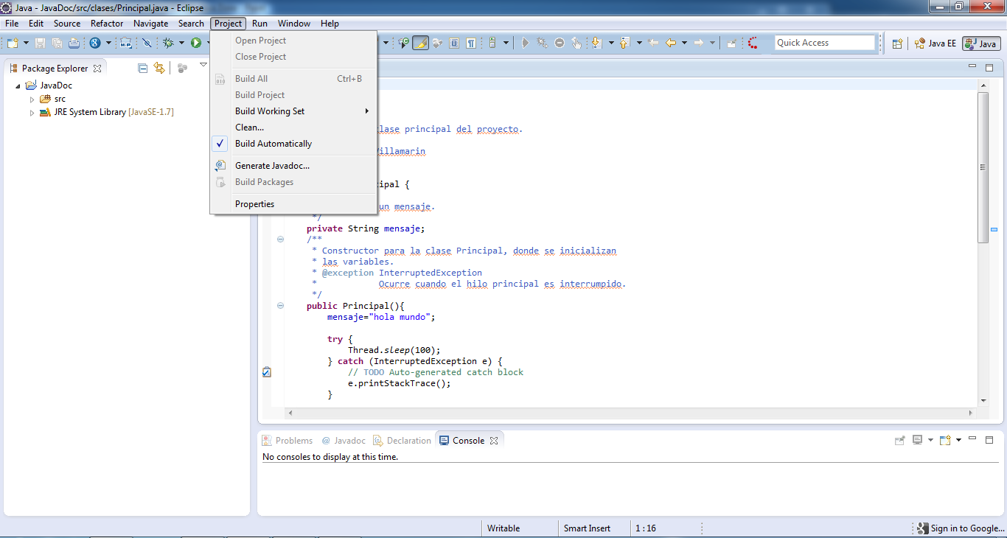Expand the src folder in tree
Viewport: 1007px width, 538px height.
tap(32, 99)
